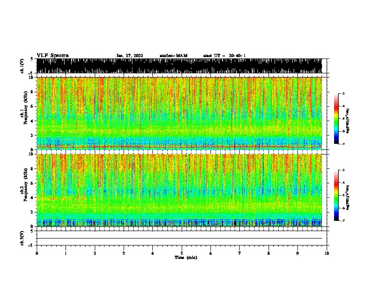The image size is (368, 284).
Task: Click the '-3' label on ch.2 color bar
Action: (x=342, y=170)
